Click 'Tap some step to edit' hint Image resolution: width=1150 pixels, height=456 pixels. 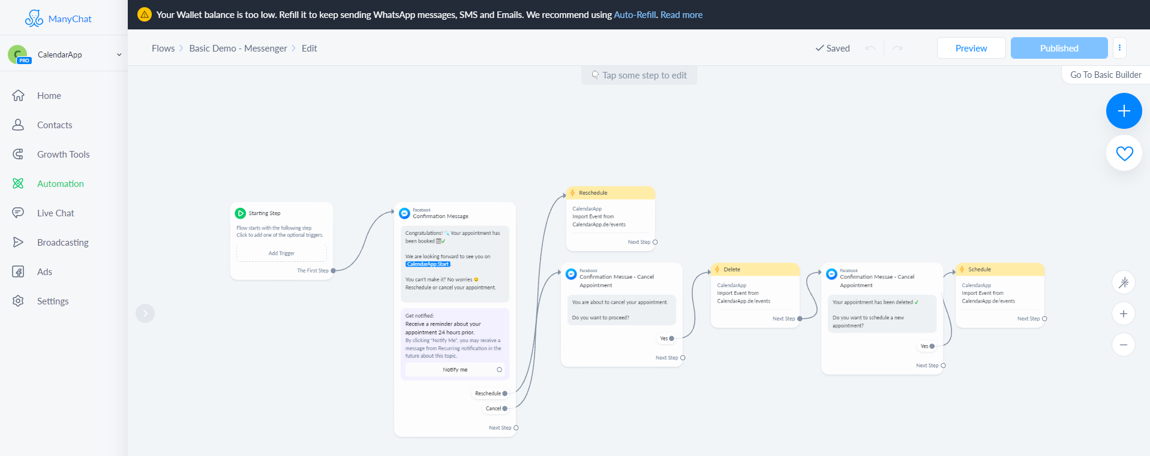click(x=639, y=76)
